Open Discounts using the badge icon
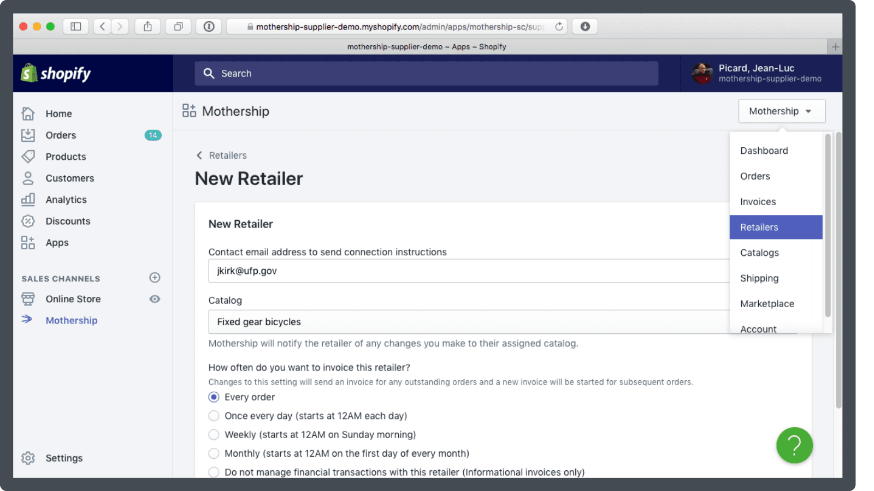 click(28, 221)
